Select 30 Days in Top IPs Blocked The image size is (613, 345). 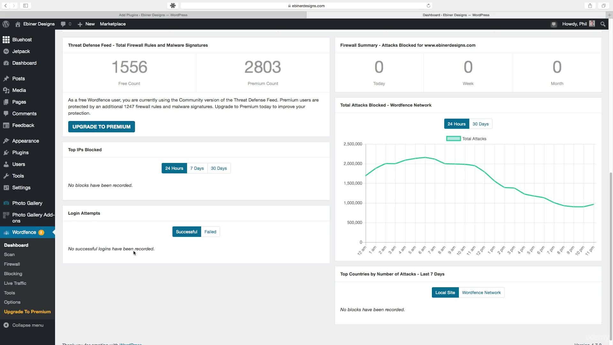pyautogui.click(x=219, y=168)
